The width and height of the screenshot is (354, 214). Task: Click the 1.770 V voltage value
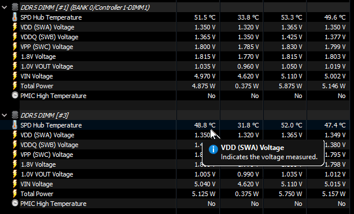248,57
